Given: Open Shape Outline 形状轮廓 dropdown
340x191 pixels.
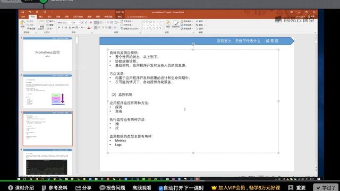Looking at the screenshot, I should [x=186, y=25].
